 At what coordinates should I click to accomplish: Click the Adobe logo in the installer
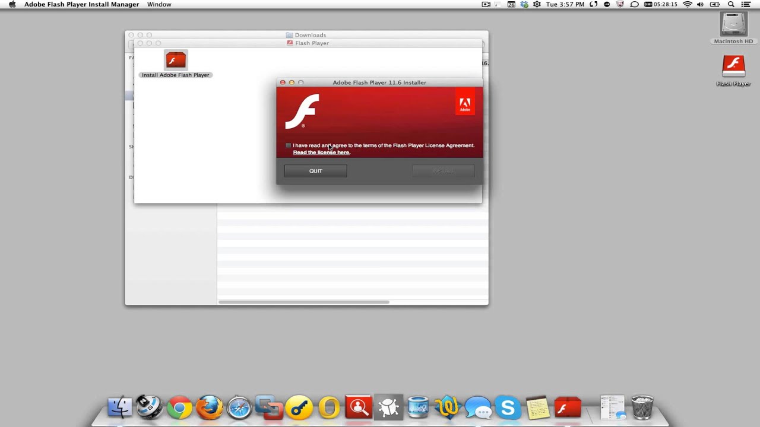tap(465, 102)
